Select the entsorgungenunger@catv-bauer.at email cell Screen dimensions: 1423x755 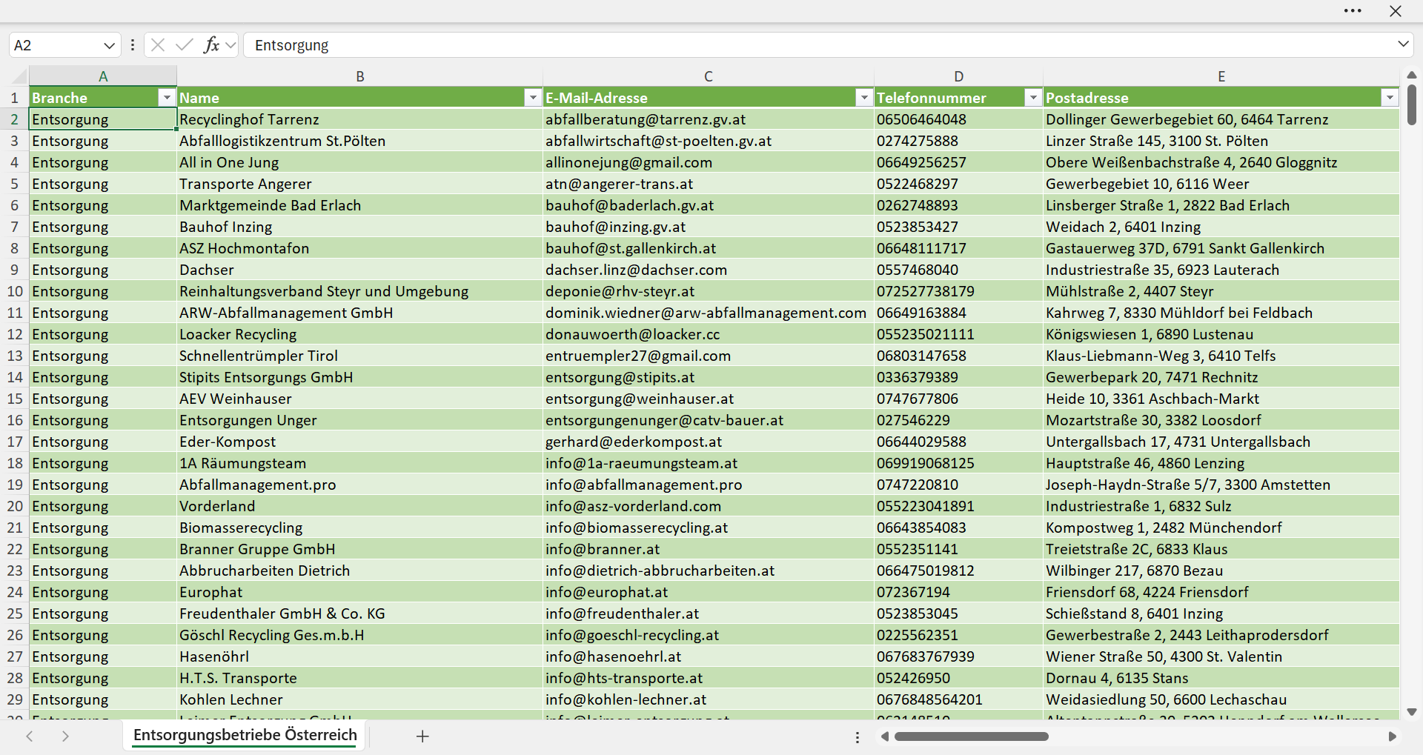(709, 420)
